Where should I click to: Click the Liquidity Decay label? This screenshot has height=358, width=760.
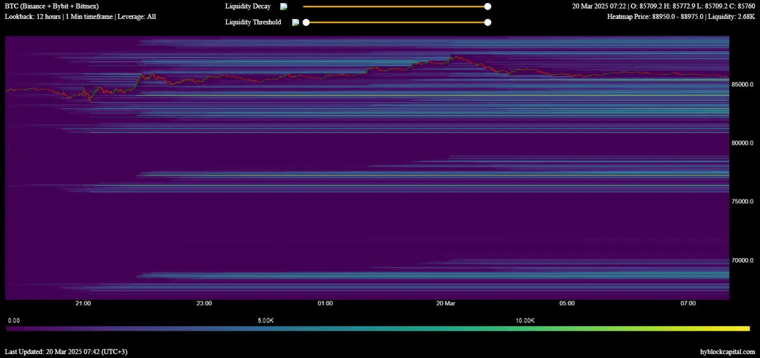[x=248, y=6]
